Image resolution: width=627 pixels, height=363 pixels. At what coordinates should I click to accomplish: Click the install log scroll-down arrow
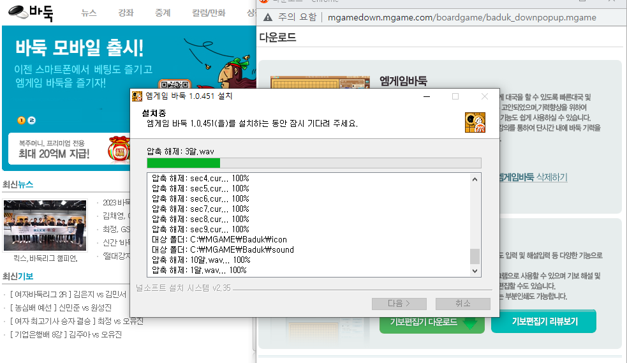(x=475, y=270)
